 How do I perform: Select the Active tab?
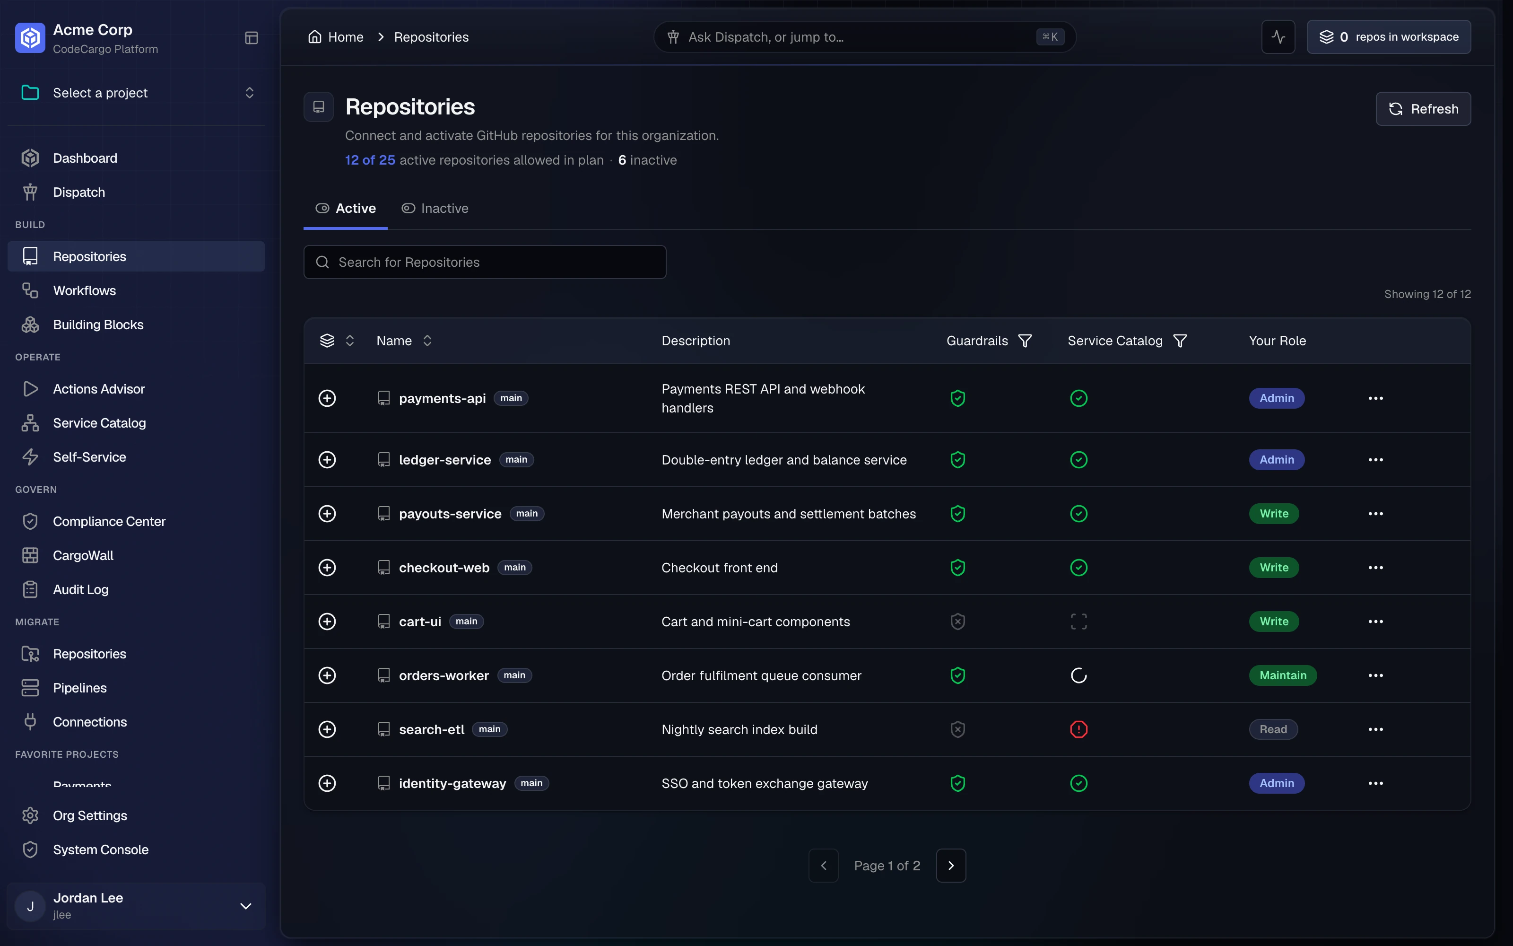coord(345,208)
